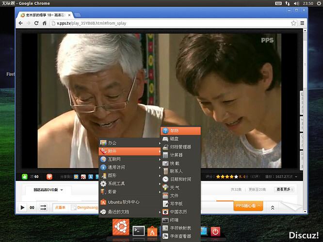
Task: Open Ubuntu 软件中心 from the menu
Action: coord(130,202)
